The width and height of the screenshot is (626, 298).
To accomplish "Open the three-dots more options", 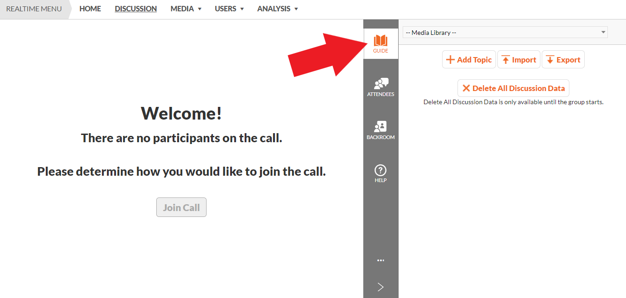I will coord(380,260).
